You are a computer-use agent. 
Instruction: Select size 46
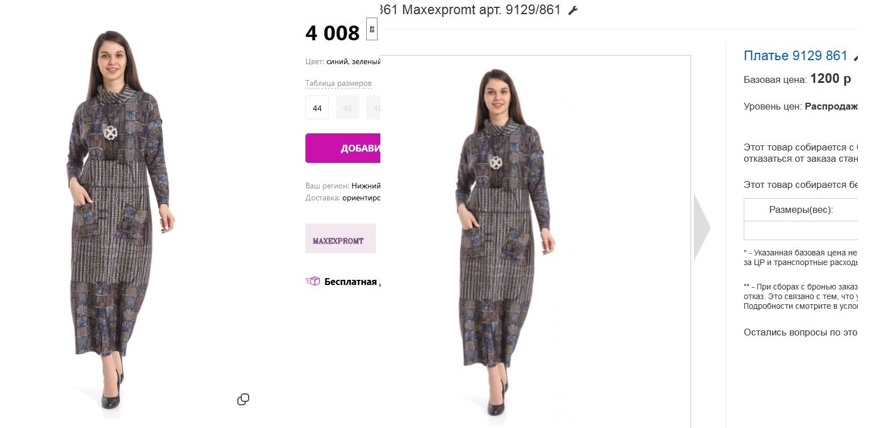pyautogui.click(x=347, y=108)
